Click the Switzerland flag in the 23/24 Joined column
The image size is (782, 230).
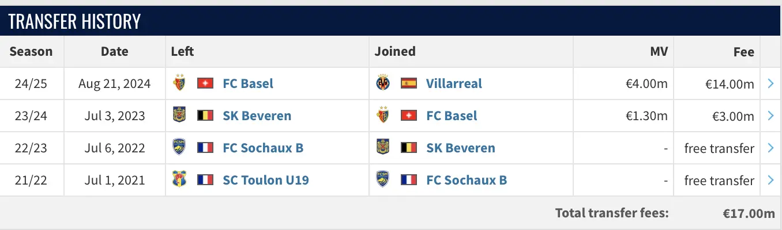coord(408,116)
